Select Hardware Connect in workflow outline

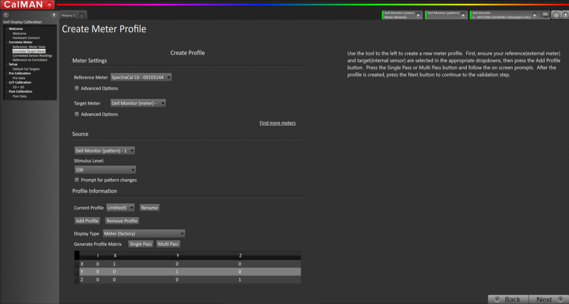[26, 38]
